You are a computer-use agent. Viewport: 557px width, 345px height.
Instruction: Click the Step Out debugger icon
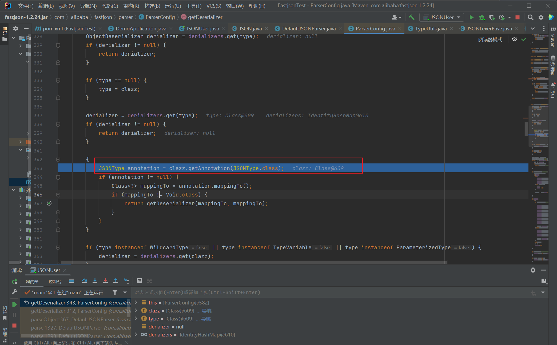coord(116,281)
